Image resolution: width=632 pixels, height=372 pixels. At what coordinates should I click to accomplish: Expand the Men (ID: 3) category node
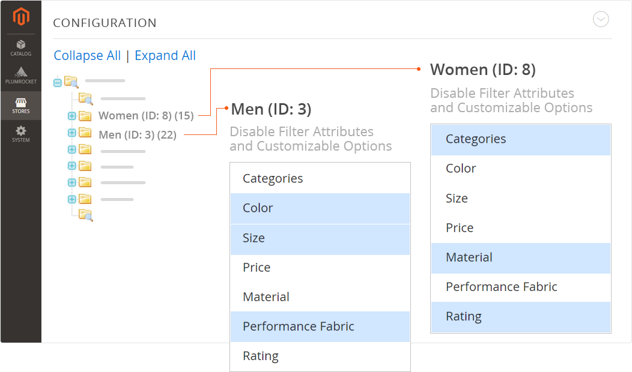[x=71, y=133]
